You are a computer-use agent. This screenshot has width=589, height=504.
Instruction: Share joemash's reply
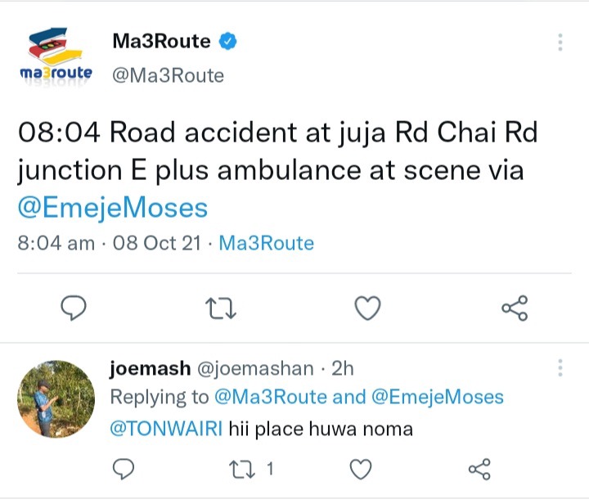[479, 470]
